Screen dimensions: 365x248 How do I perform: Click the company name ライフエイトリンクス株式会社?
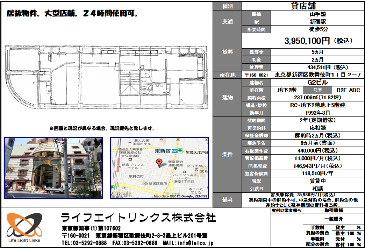[138, 218]
